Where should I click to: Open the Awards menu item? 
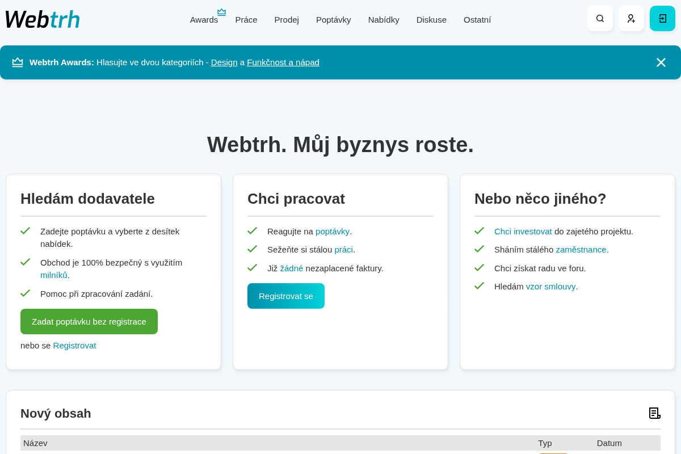(204, 19)
